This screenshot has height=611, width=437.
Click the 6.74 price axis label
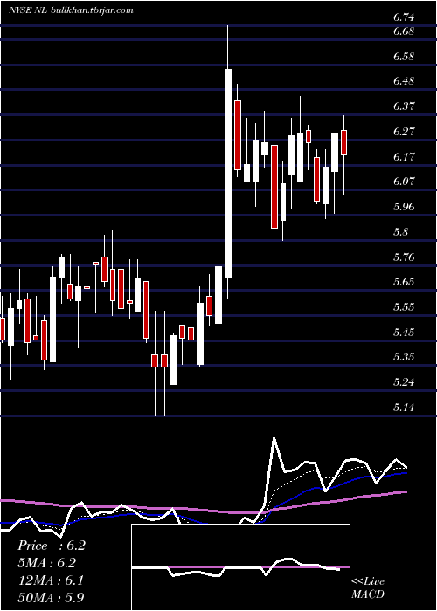(x=404, y=17)
